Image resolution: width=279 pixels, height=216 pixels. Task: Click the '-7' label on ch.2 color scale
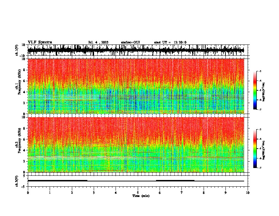(x=260, y=168)
